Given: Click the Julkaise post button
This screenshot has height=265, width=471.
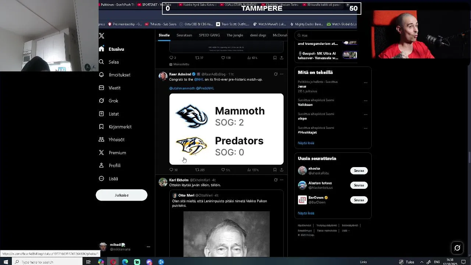Looking at the screenshot, I should (x=121, y=195).
